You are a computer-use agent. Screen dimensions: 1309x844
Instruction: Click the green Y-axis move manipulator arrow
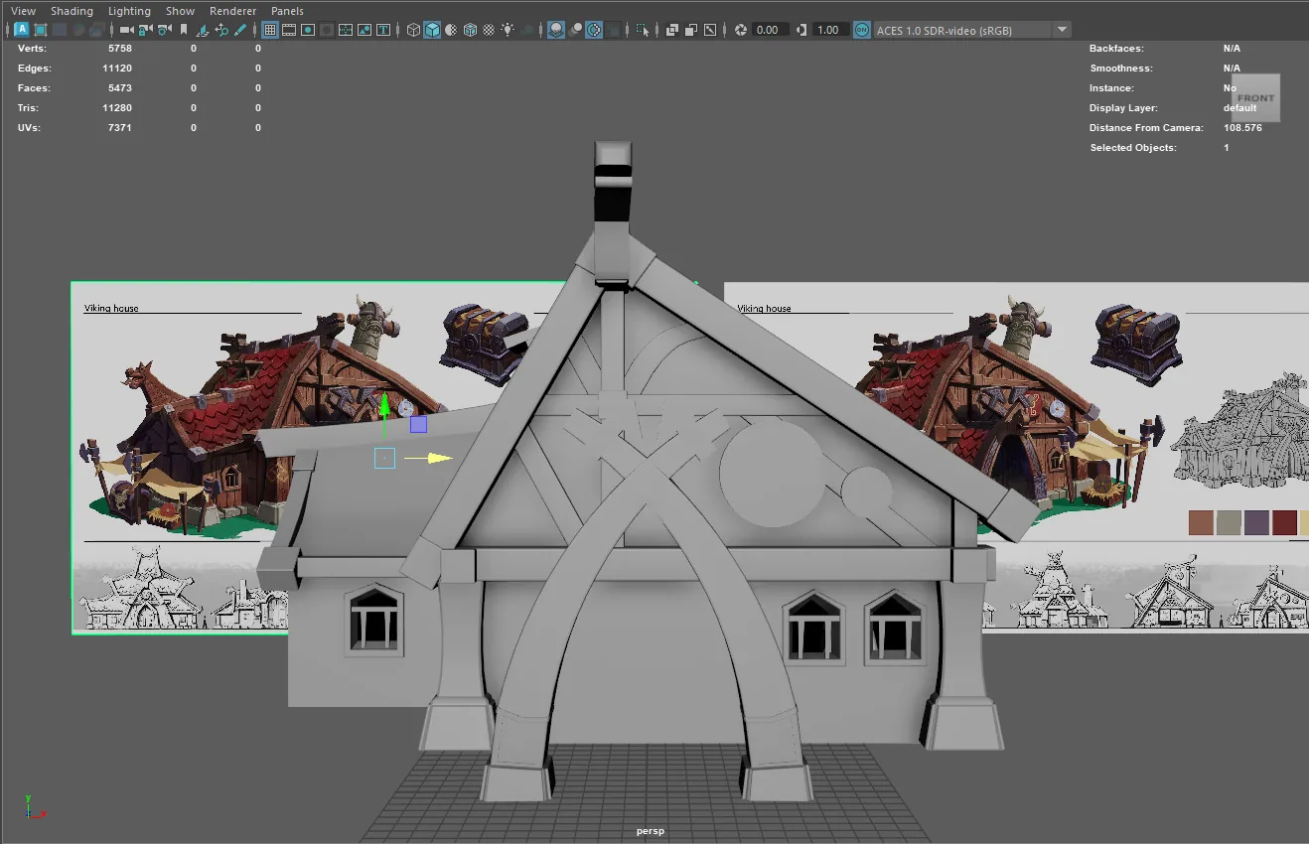coord(385,404)
